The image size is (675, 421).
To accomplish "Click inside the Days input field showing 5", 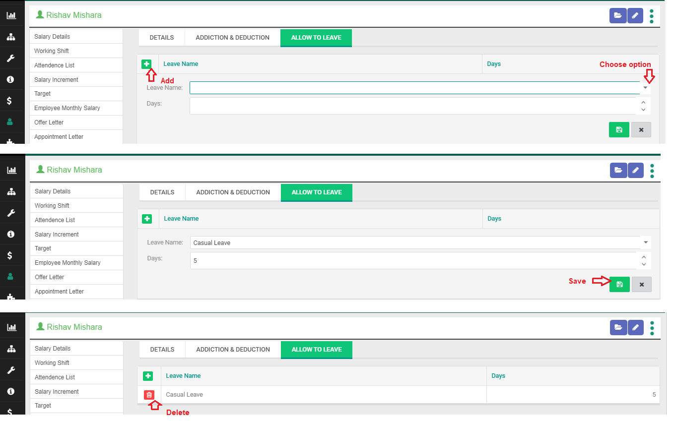I will click(x=347, y=260).
